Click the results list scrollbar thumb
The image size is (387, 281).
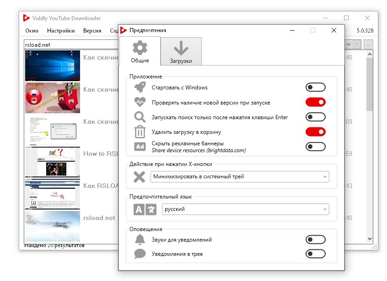[x=370, y=85]
